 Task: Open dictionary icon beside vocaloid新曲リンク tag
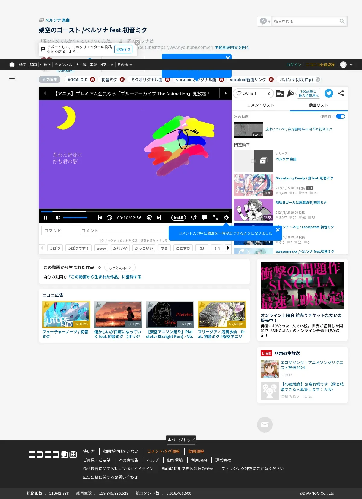tap(271, 79)
